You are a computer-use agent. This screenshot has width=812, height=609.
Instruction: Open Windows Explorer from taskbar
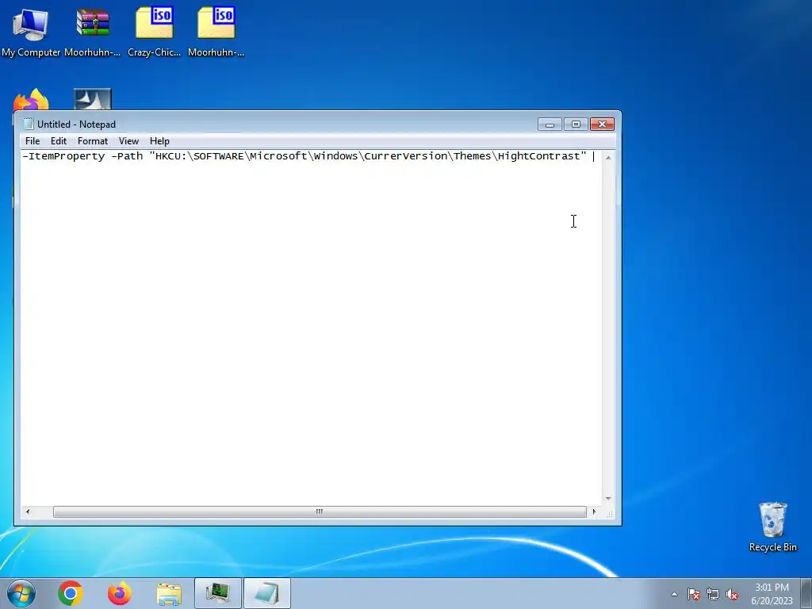coord(169,594)
